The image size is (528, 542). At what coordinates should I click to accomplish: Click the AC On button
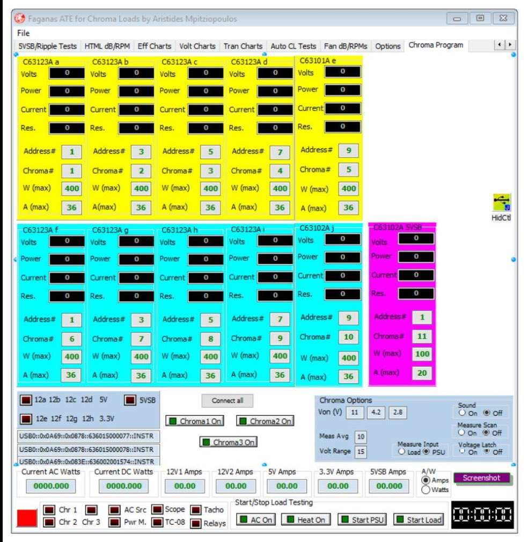(x=256, y=519)
